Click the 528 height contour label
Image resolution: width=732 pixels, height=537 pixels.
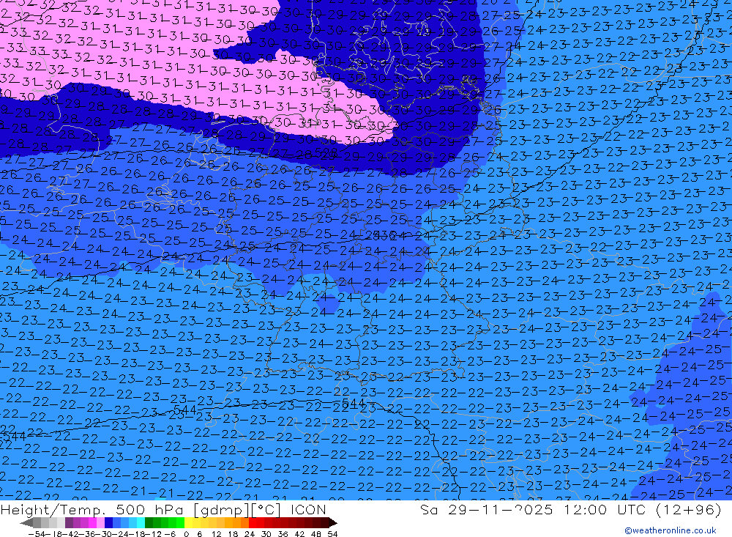coord(326,152)
